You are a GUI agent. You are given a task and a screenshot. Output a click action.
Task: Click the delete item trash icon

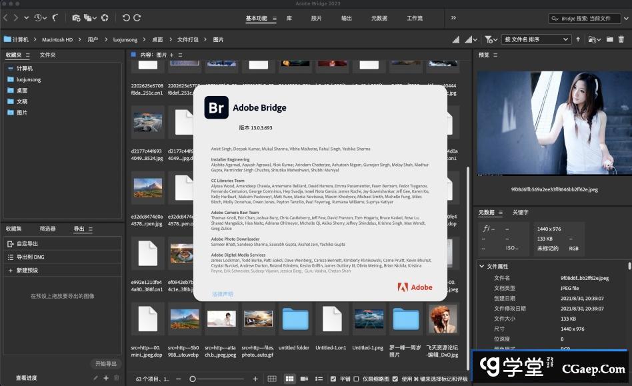coord(621,39)
